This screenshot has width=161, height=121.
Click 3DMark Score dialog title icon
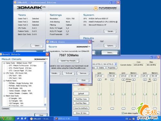48,42
